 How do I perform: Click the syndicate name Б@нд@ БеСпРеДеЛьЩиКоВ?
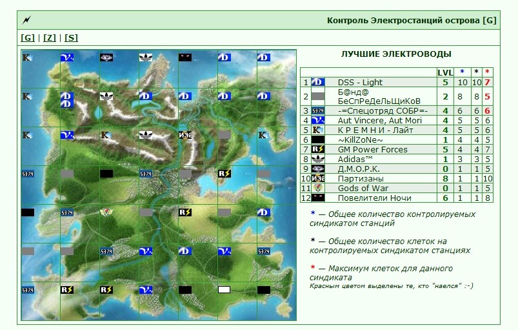point(379,97)
